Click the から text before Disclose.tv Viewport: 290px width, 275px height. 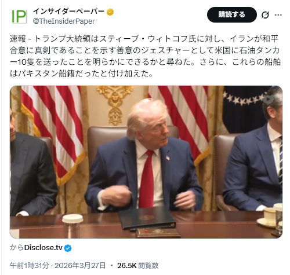(x=17, y=248)
